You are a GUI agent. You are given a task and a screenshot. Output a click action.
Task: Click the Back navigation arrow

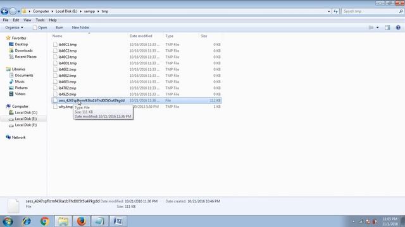click(x=4, y=11)
